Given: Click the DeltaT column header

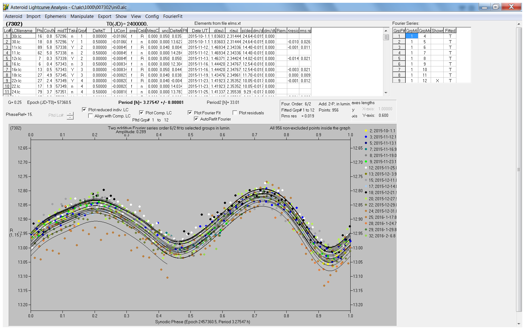Looking at the screenshot, I should pos(99,31).
